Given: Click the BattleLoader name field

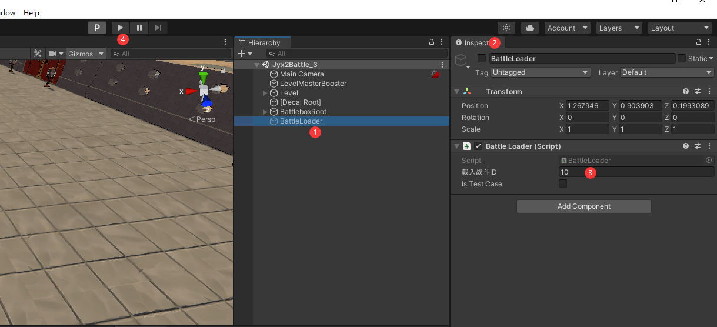Looking at the screenshot, I should (582, 58).
